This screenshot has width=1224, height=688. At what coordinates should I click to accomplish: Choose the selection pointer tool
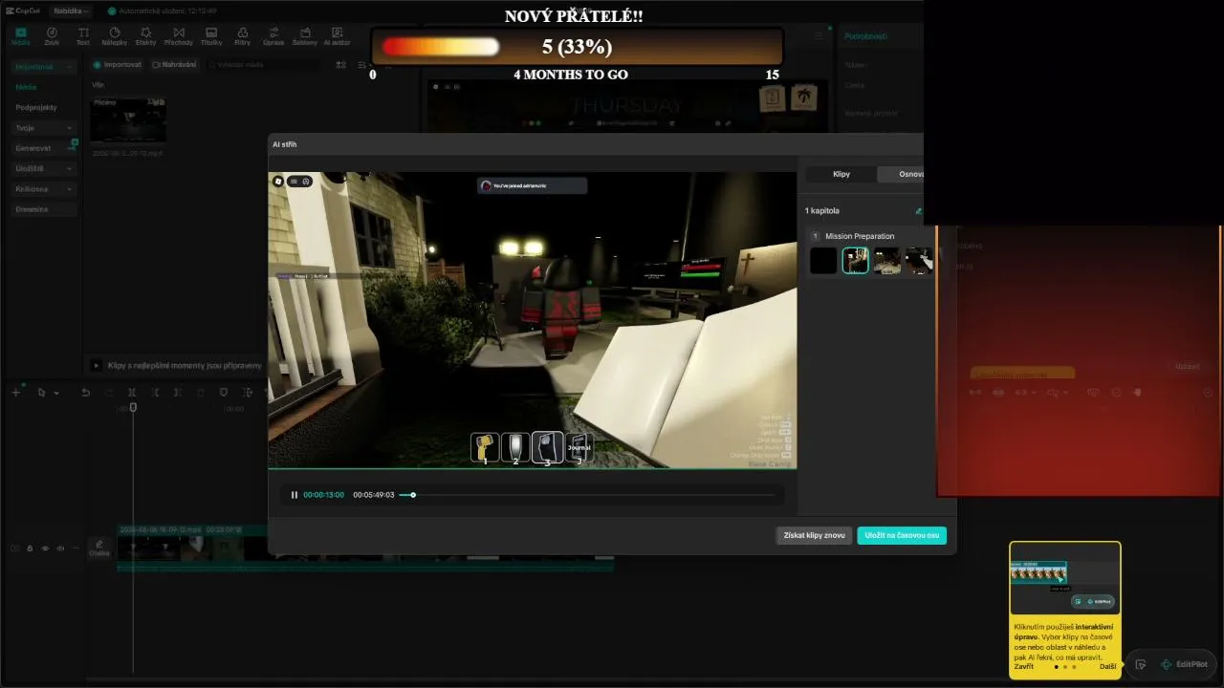coord(41,393)
